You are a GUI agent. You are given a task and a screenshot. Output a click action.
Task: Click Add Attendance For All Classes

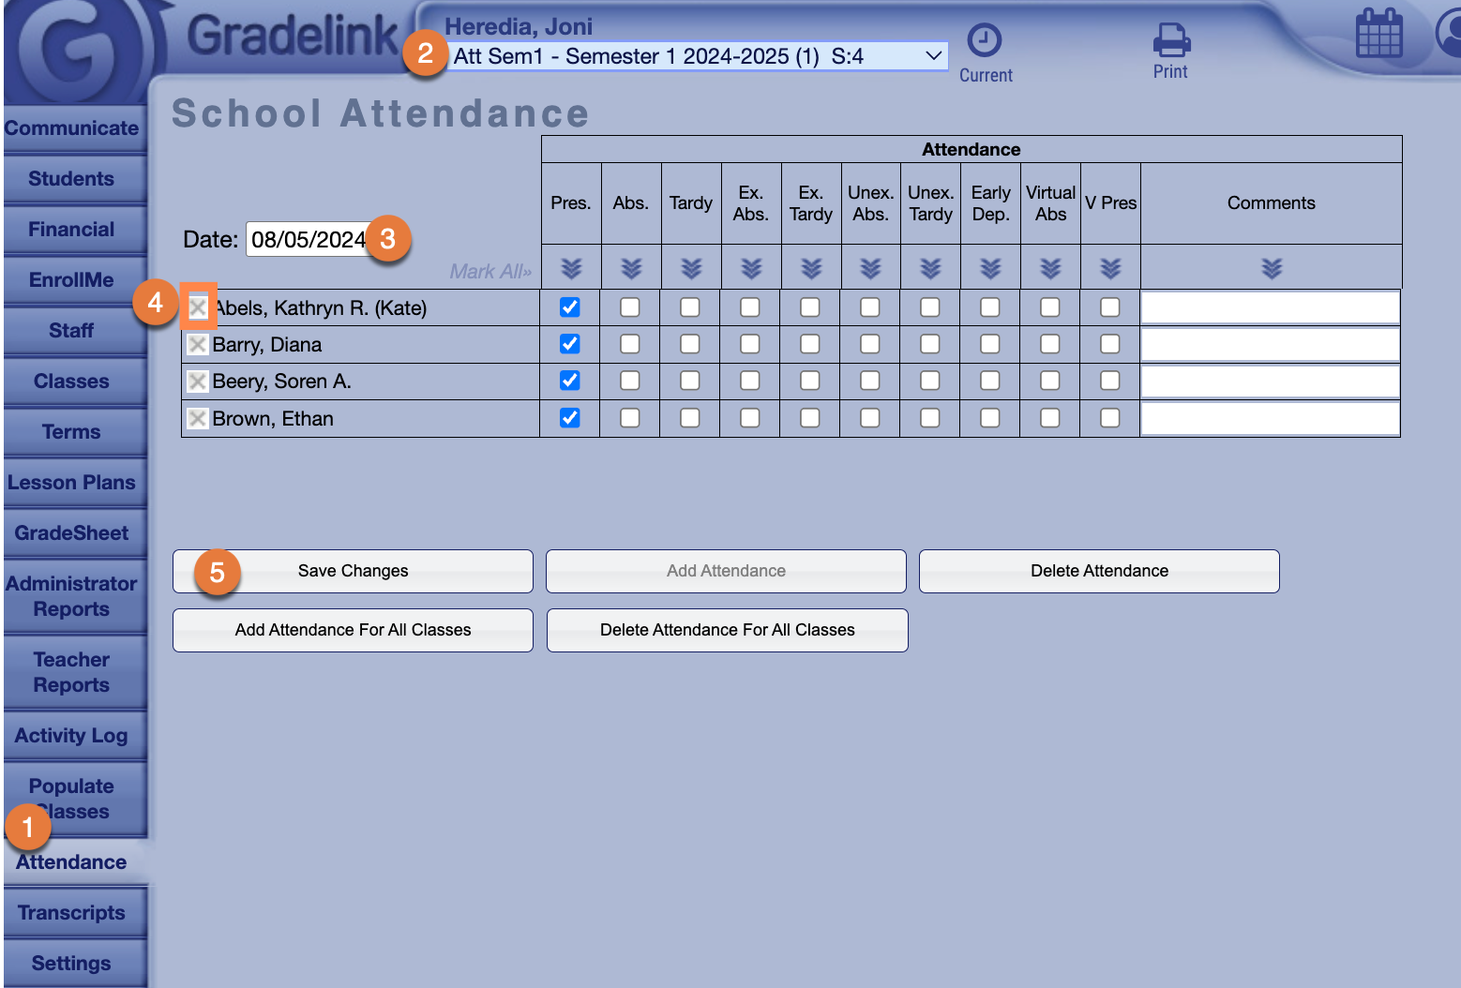pyautogui.click(x=353, y=630)
